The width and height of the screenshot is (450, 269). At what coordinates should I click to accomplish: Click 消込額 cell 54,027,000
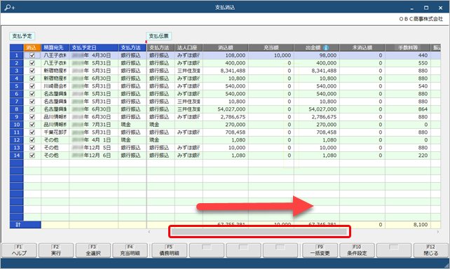226,109
